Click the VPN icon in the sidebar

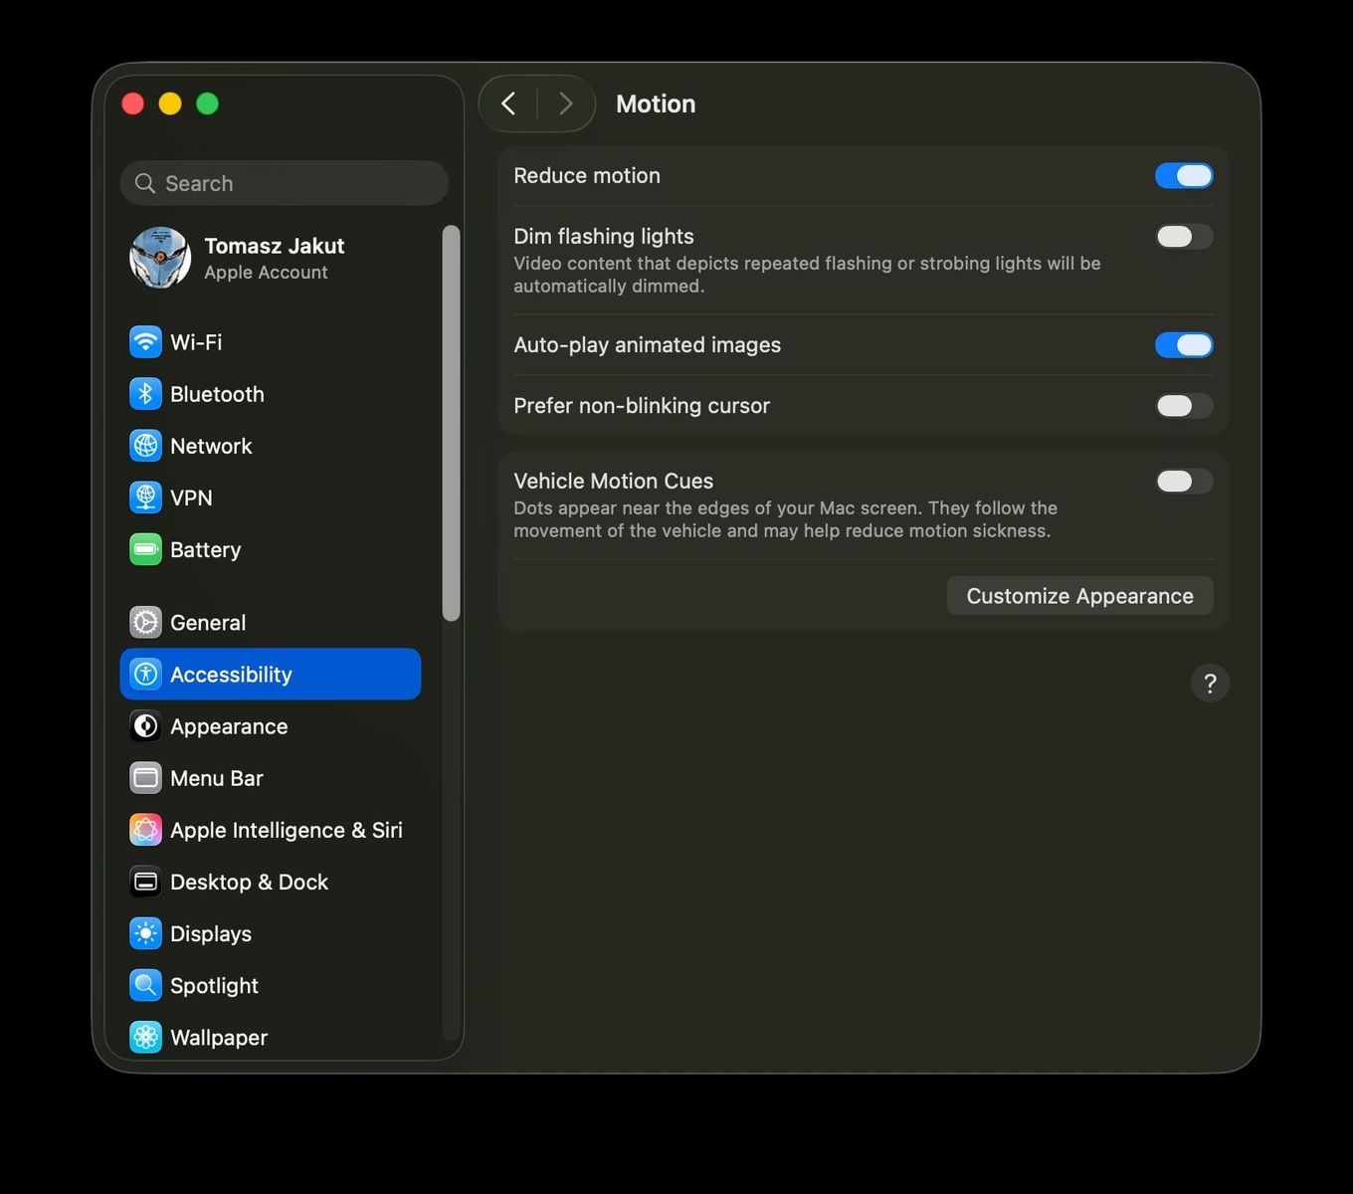pyautogui.click(x=145, y=497)
